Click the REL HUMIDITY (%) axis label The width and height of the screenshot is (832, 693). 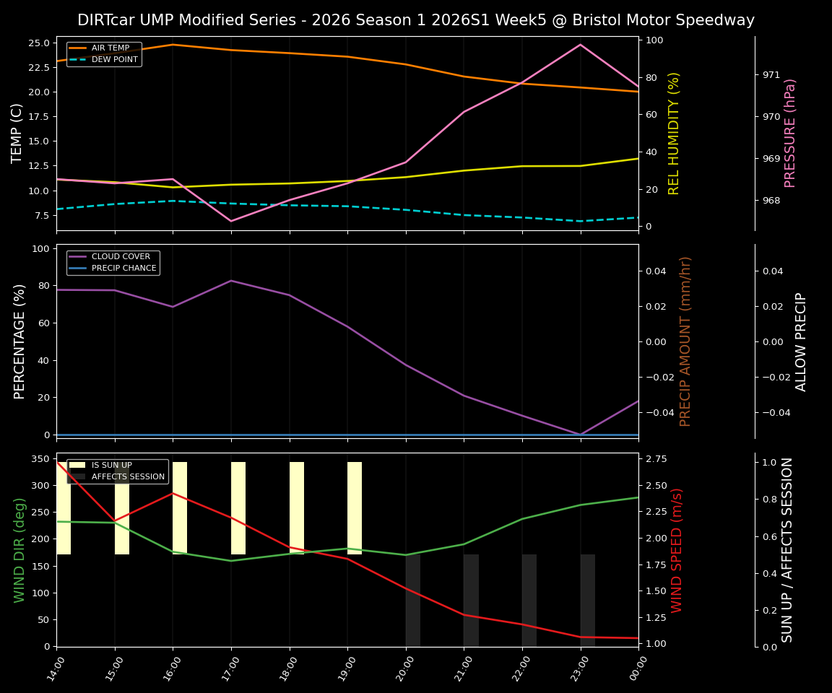(674, 132)
